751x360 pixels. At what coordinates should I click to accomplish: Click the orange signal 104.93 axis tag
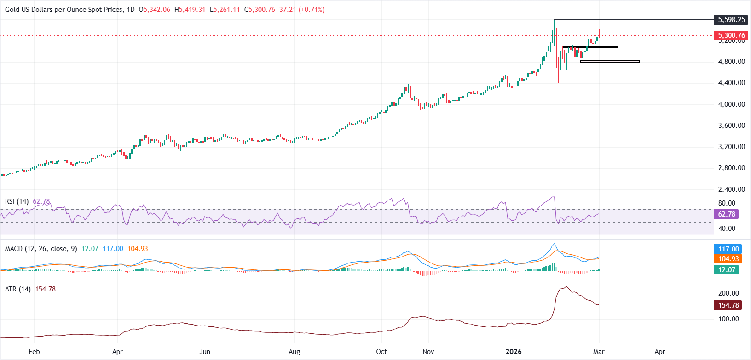[728, 259]
